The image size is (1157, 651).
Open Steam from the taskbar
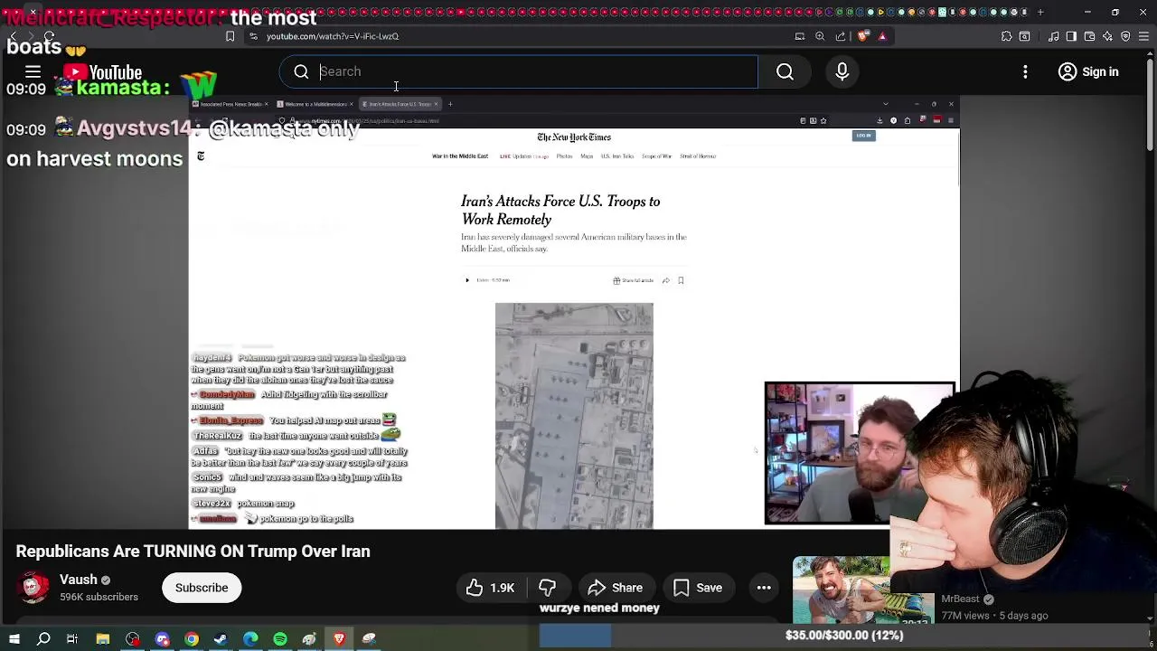pyautogui.click(x=221, y=639)
